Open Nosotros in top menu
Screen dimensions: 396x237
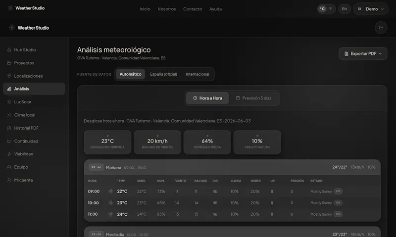(x=167, y=9)
